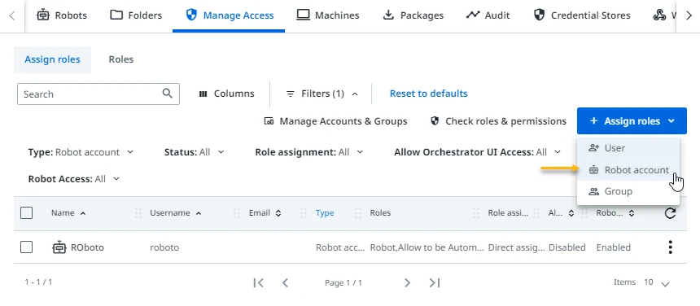Click the Robot,Allow to be Autom... roles cell
Viewport: 700px width, 306px height.
427,247
